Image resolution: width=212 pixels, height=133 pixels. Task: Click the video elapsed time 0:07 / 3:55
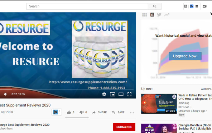pos(18,94)
